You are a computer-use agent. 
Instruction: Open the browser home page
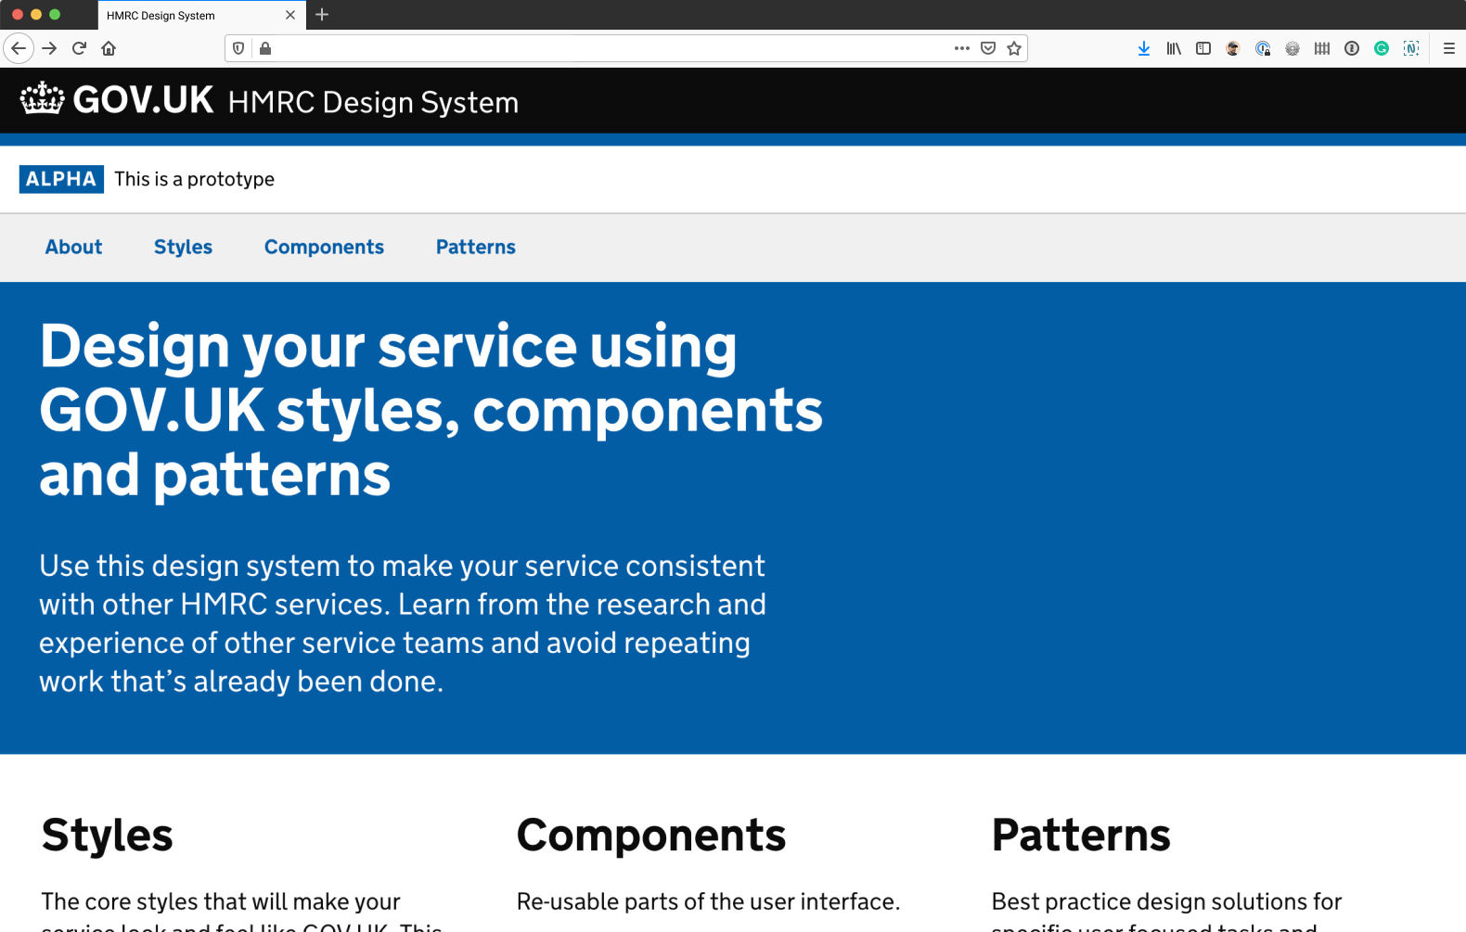coord(109,48)
